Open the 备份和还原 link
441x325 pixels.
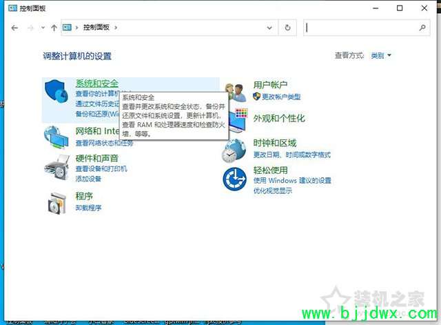[x=97, y=114]
